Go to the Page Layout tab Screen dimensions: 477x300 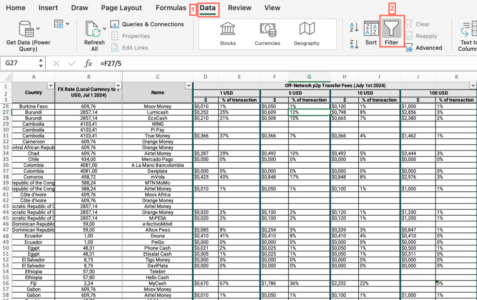pos(122,8)
